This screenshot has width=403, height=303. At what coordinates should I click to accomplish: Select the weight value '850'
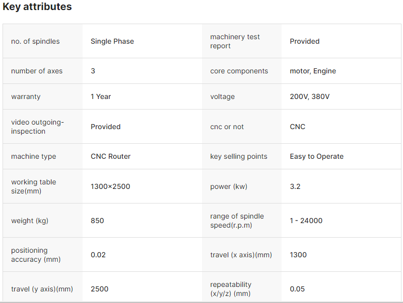[97, 221]
